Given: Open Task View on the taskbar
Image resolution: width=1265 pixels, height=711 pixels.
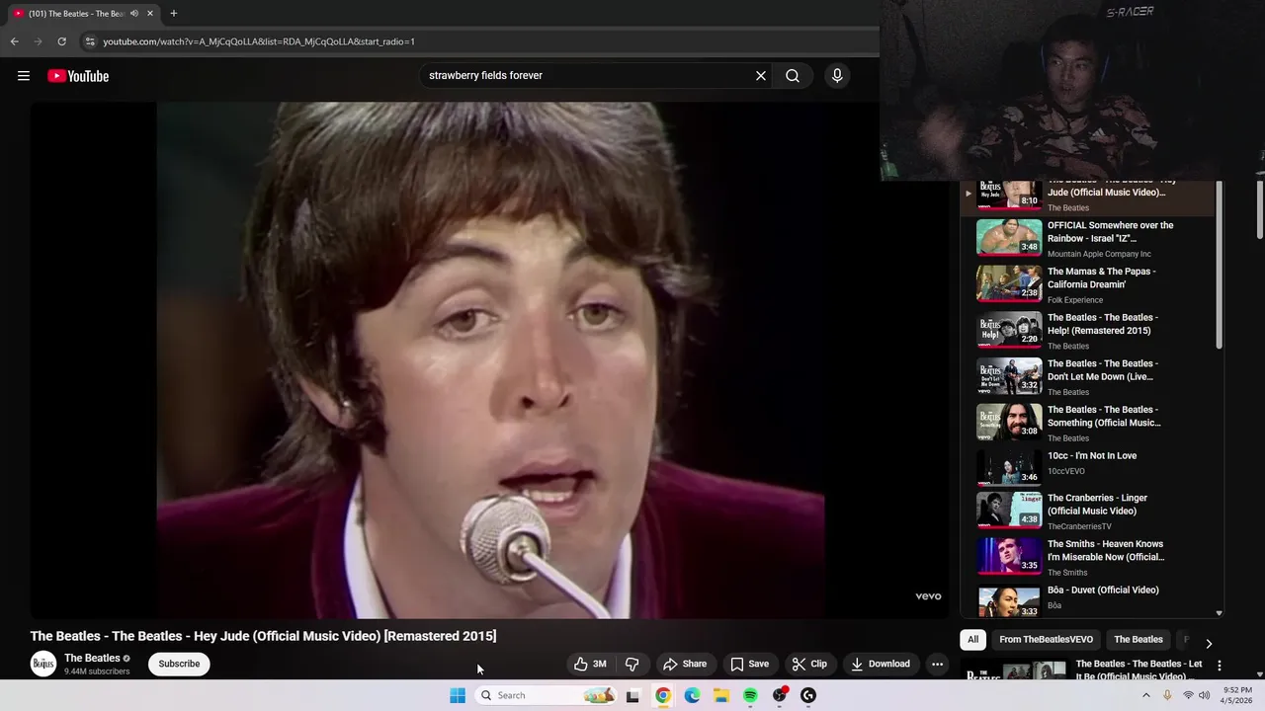Looking at the screenshot, I should pos(632,695).
